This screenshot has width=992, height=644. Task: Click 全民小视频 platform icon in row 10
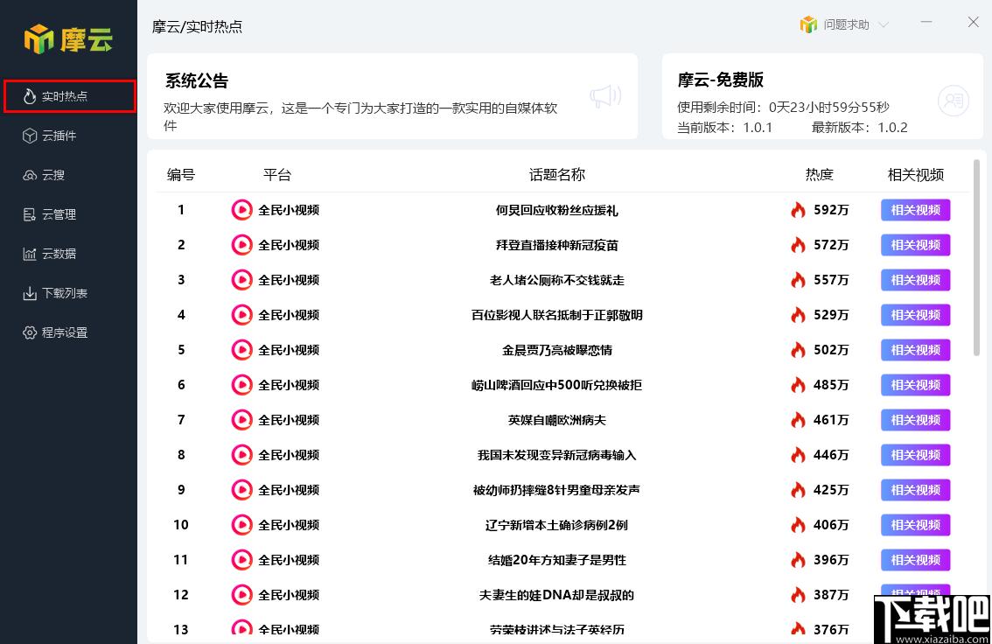coord(241,525)
